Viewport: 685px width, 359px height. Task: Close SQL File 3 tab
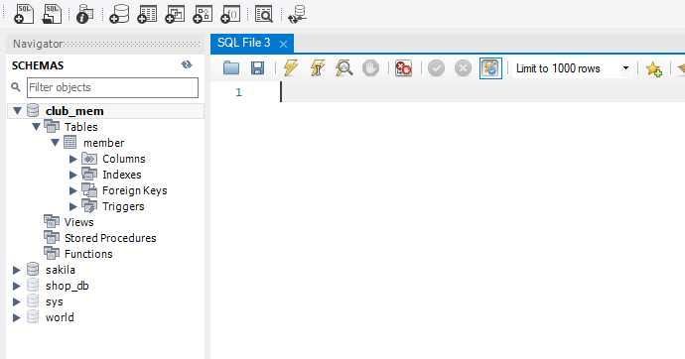pos(283,44)
